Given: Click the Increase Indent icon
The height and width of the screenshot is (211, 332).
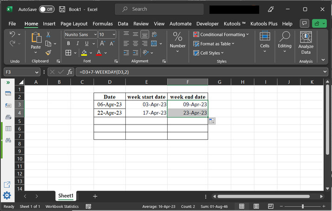Looking at the screenshot, I should coord(136,53).
